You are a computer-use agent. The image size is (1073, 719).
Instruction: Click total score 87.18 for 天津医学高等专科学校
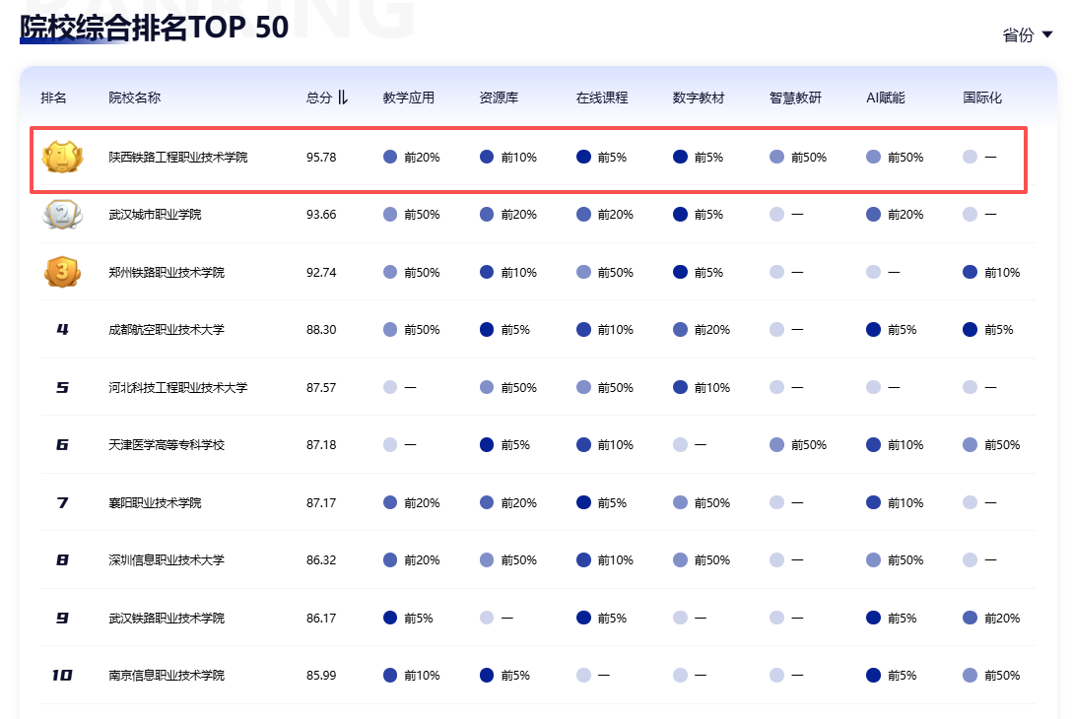tap(321, 445)
